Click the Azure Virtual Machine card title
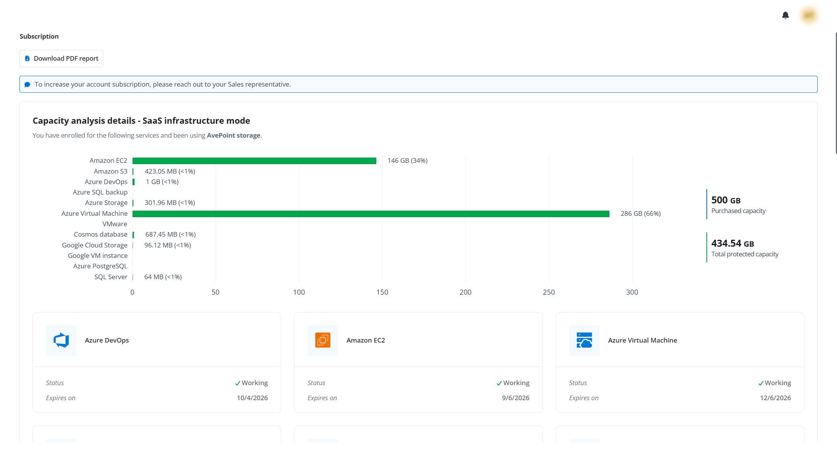 [x=643, y=340]
